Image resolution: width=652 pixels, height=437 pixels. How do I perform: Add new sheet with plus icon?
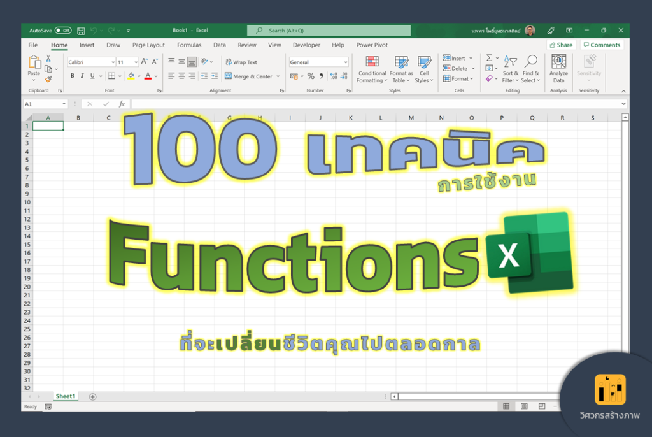pos(93,397)
